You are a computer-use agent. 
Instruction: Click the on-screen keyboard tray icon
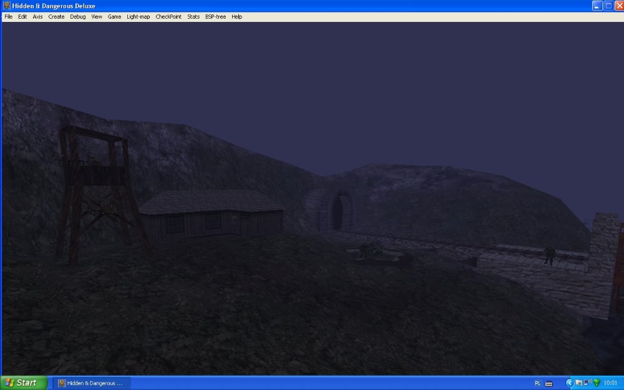549,383
